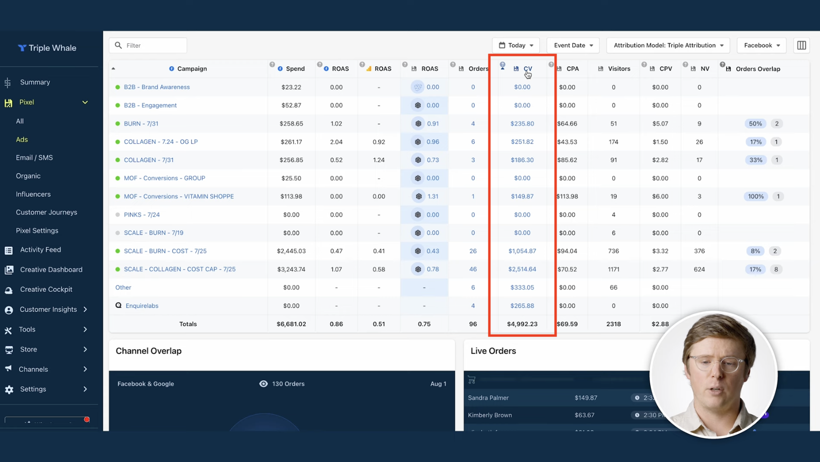Expand the Store chevron
The image size is (820, 462).
pos(85,349)
